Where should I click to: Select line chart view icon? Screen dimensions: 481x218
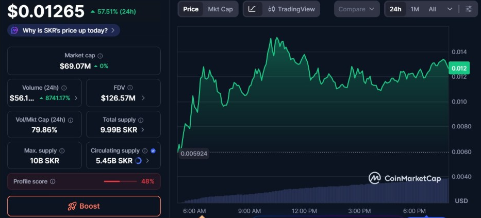click(252, 9)
